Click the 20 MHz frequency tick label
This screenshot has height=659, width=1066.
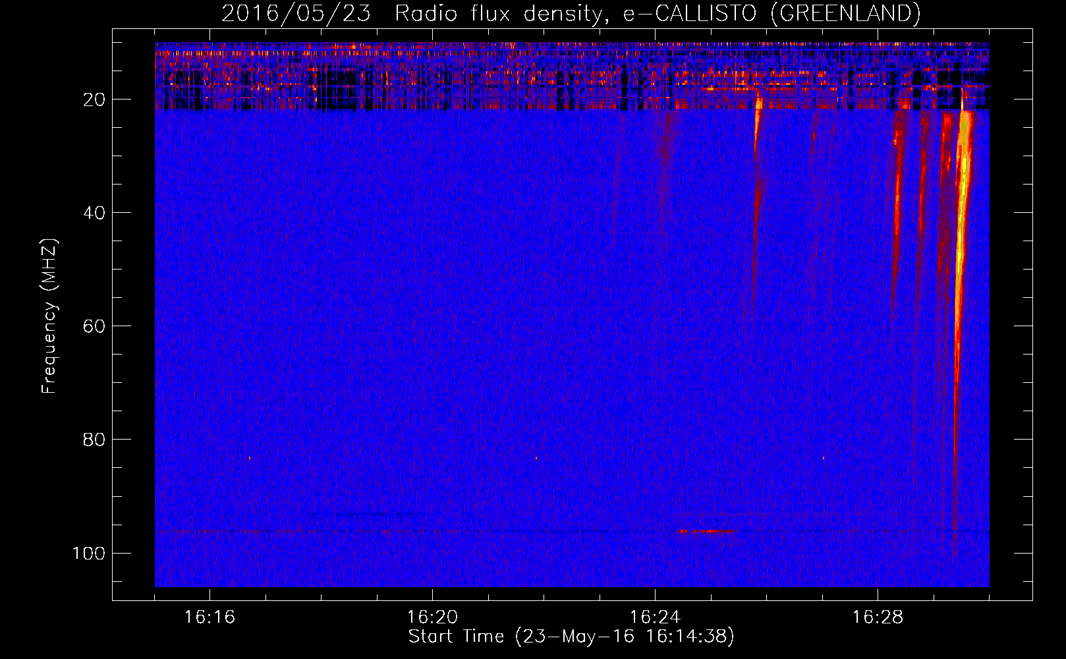coord(94,100)
